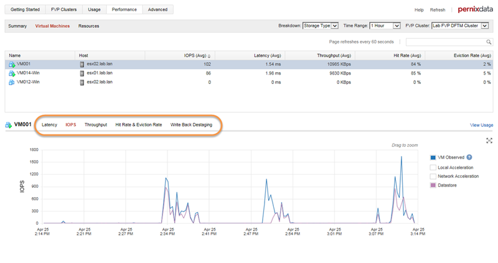
Task: Click the 1.98 ms latency value
Action: [x=273, y=73]
